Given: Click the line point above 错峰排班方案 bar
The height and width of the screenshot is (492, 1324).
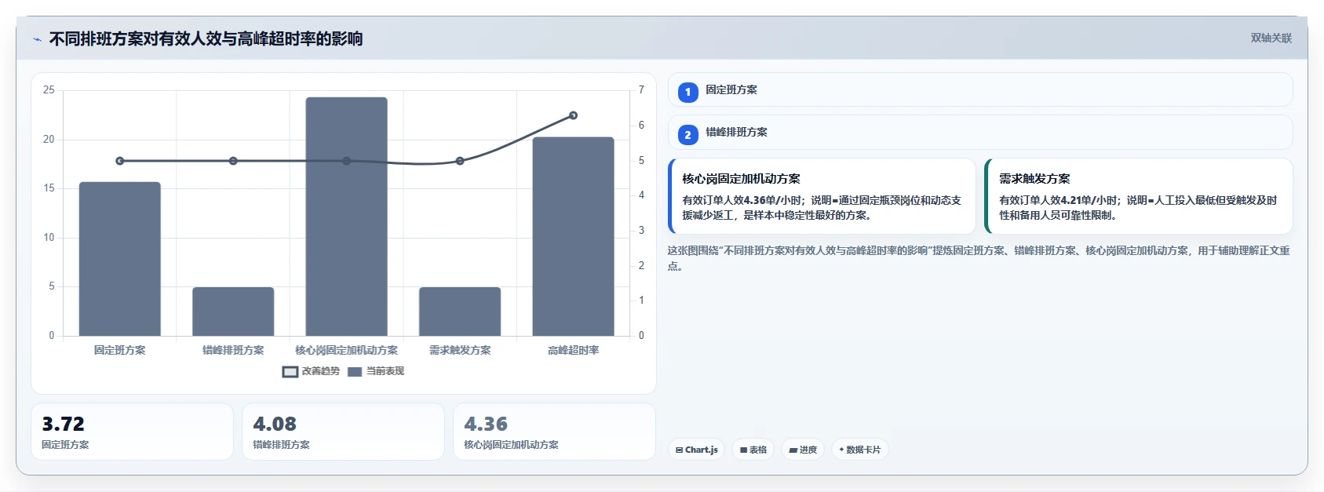Looking at the screenshot, I should (x=233, y=161).
